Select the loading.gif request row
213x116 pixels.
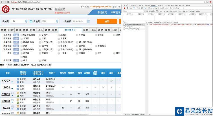click(134, 27)
